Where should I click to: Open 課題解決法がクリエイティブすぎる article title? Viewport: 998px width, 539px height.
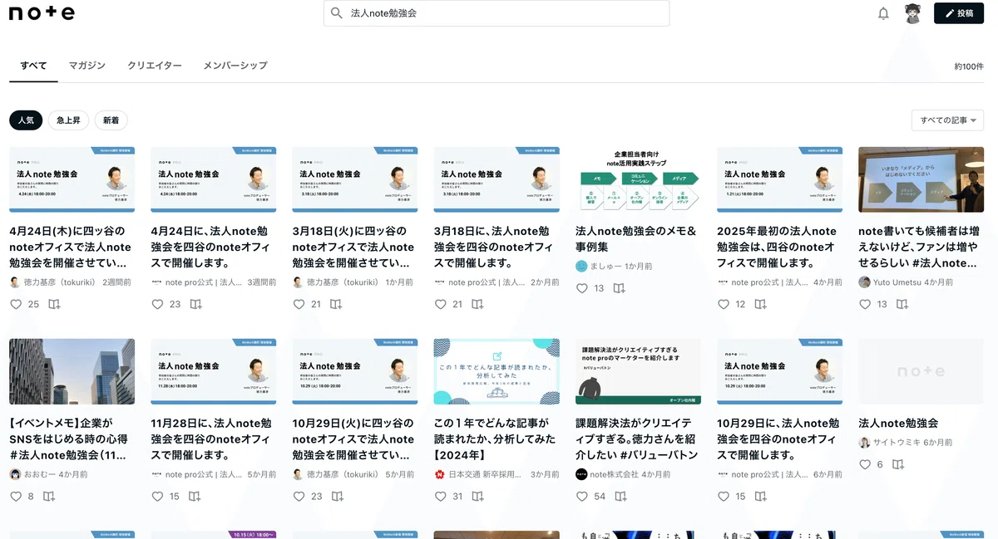[636, 439]
